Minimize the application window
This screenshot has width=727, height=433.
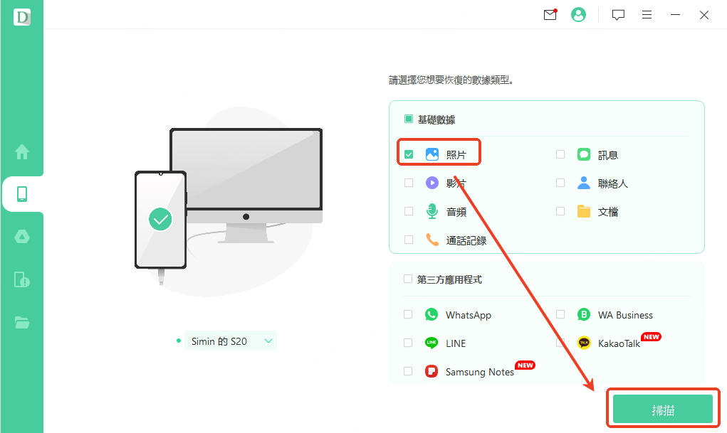[x=675, y=15]
